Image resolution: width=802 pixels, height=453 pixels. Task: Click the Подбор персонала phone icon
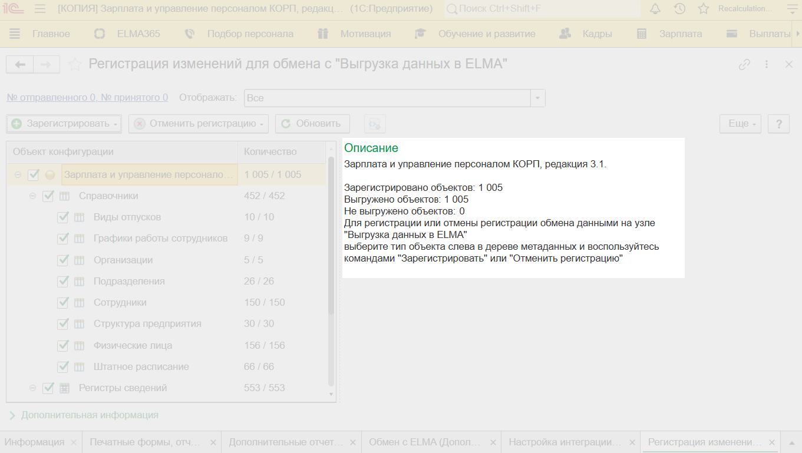click(189, 34)
